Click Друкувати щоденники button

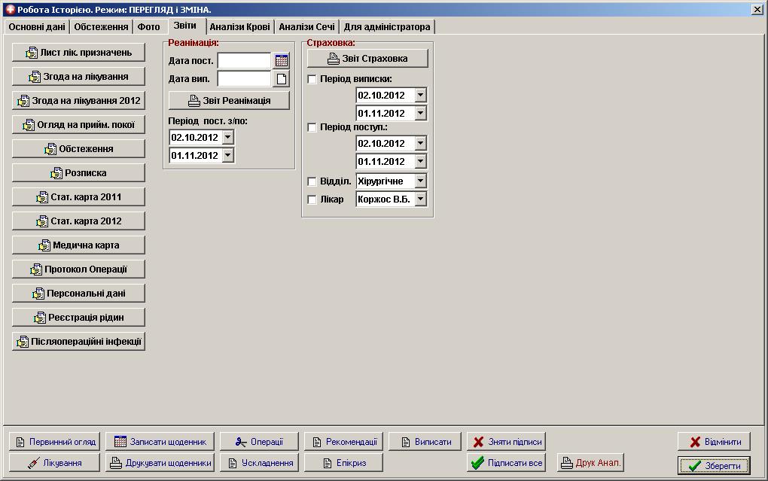point(160,463)
